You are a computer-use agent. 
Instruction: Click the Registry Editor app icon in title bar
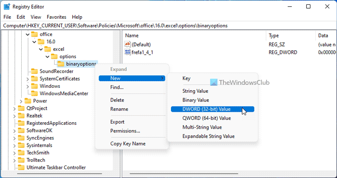7,7
